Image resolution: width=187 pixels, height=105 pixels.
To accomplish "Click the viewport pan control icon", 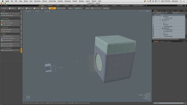I will coord(141,11).
